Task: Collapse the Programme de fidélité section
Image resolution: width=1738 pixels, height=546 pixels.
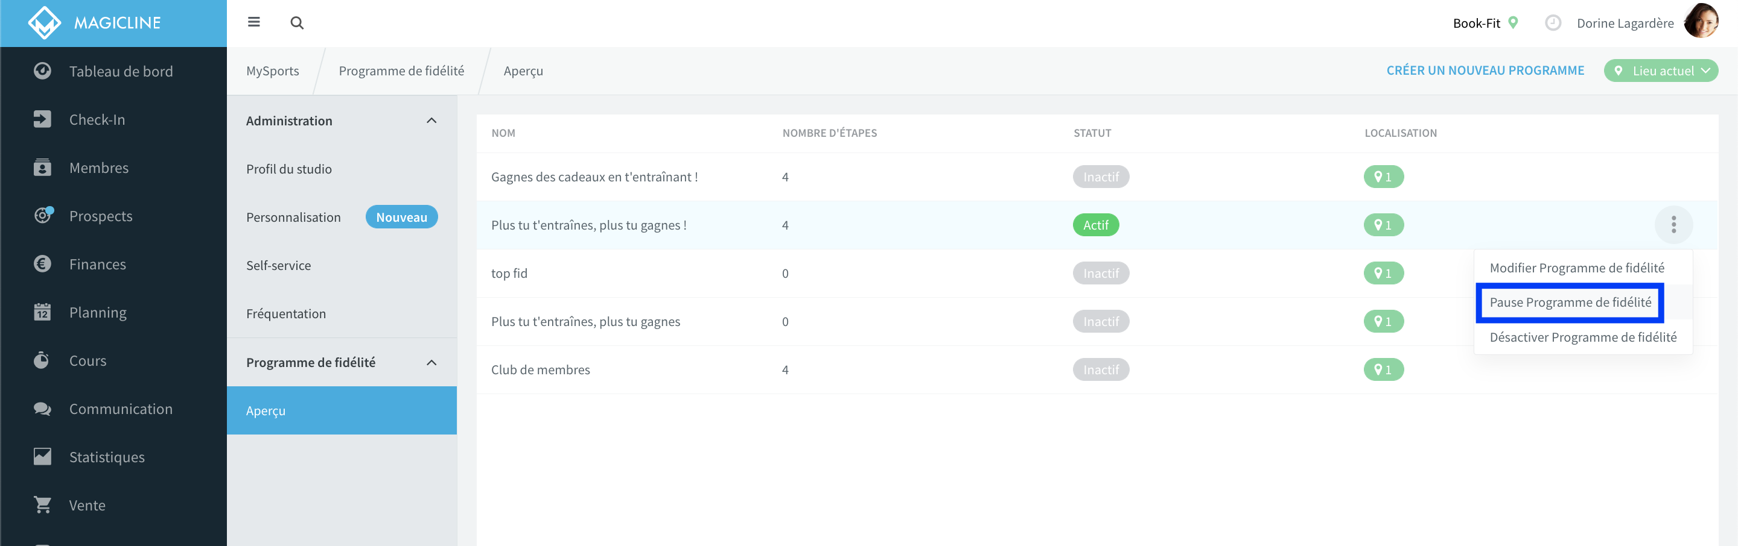Action: 432,363
